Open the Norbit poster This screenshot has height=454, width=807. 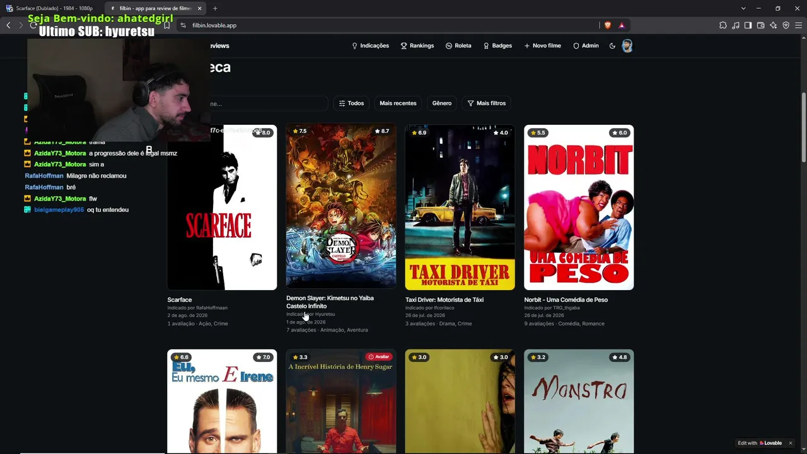(579, 207)
